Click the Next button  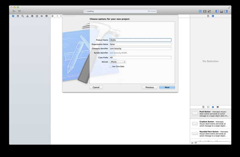[167, 87]
